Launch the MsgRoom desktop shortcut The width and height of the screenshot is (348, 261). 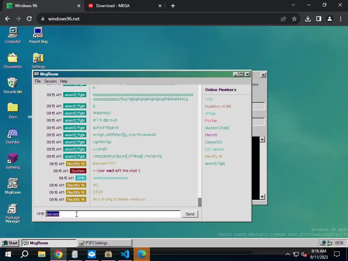click(x=13, y=186)
